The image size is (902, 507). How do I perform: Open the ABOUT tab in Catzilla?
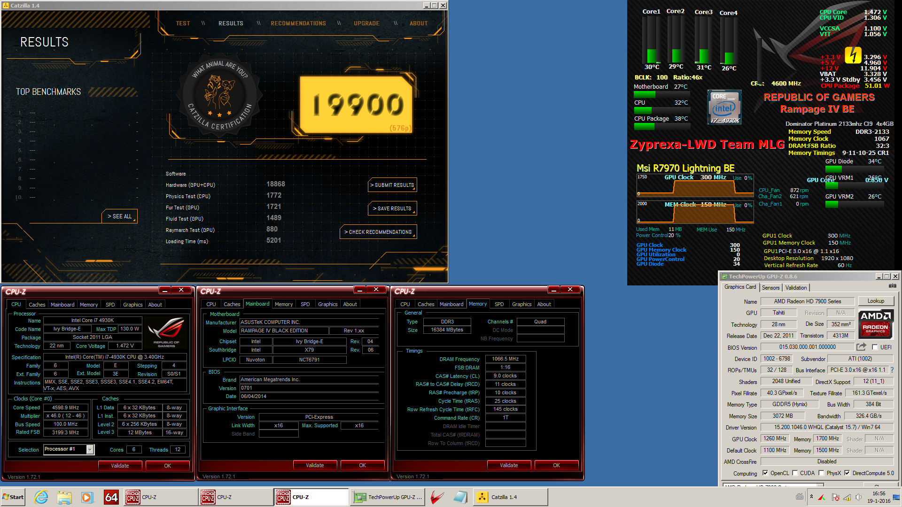click(419, 23)
